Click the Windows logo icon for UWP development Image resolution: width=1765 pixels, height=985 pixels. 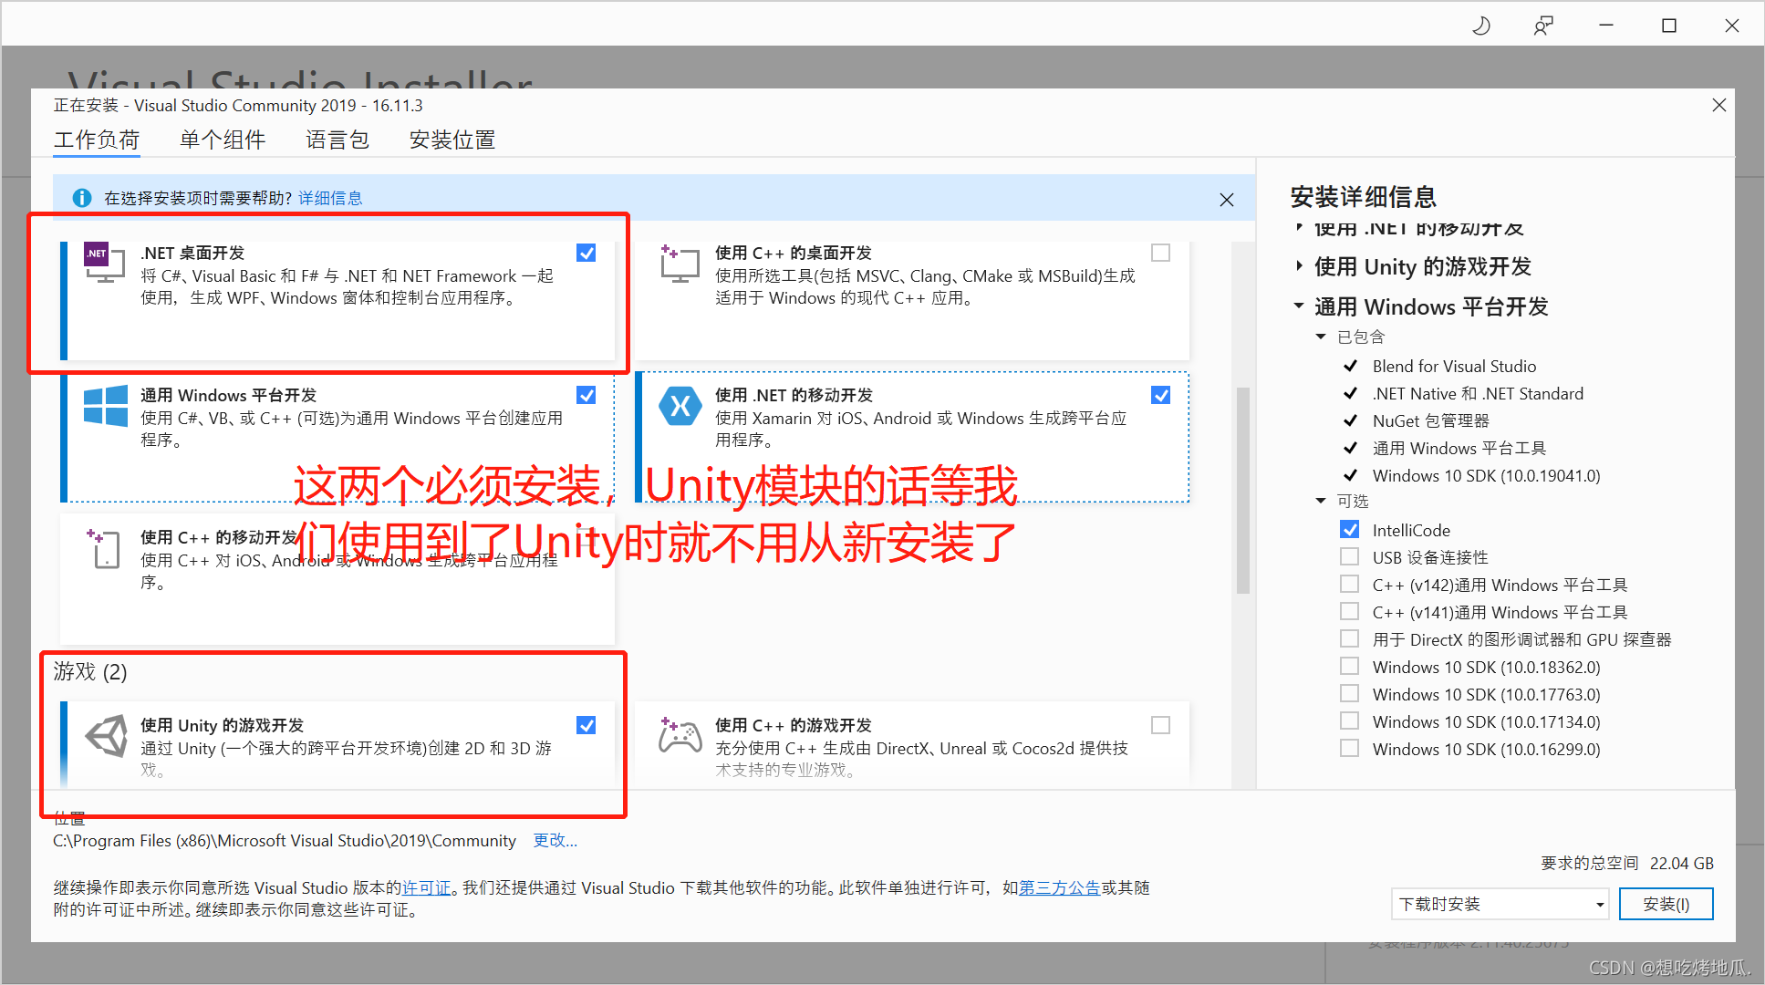point(106,406)
